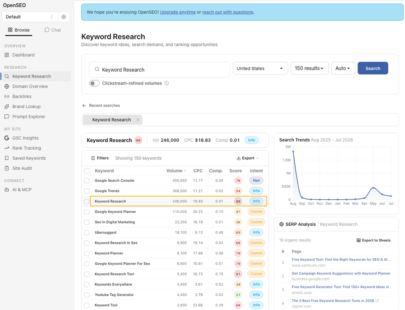
Task: Click the Domain Overview globe icon
Action: 7,86
